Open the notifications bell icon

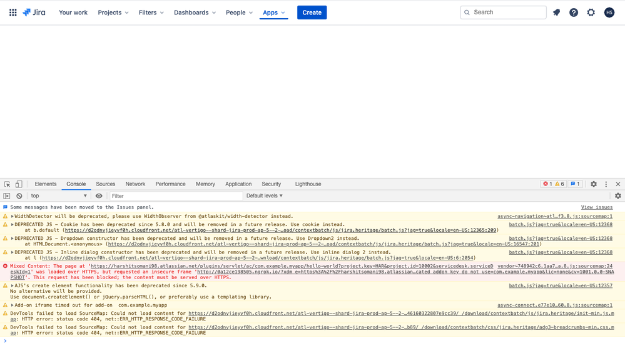pyautogui.click(x=556, y=12)
